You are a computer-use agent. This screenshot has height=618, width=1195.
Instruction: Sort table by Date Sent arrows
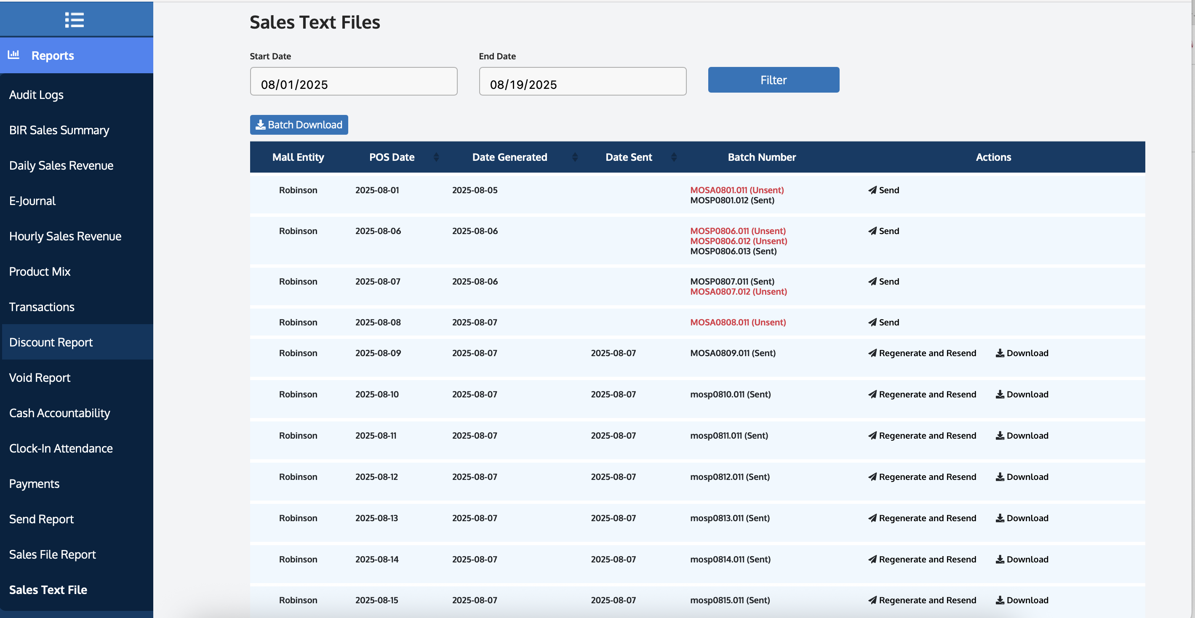674,157
